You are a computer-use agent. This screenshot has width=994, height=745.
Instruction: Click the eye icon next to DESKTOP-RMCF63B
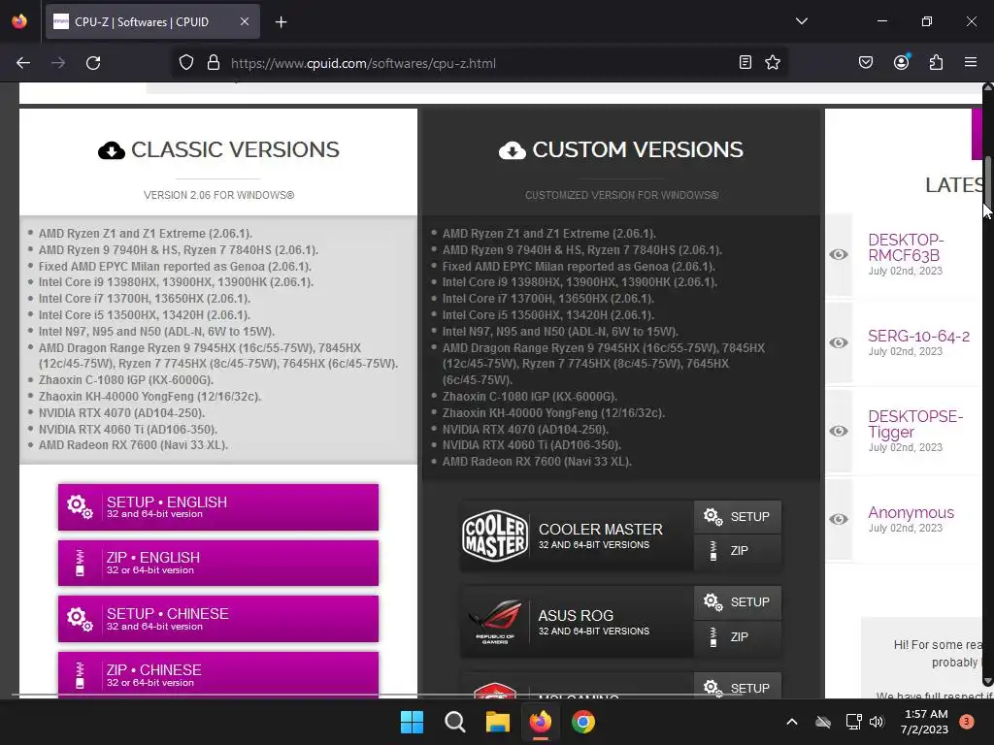839,255
